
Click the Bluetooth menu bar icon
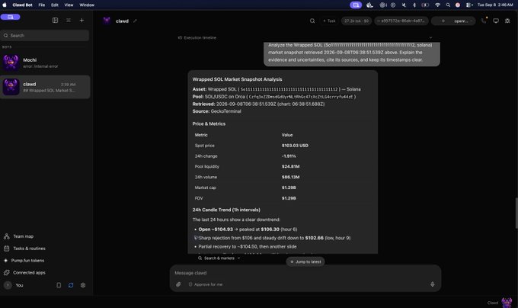pyautogui.click(x=414, y=5)
